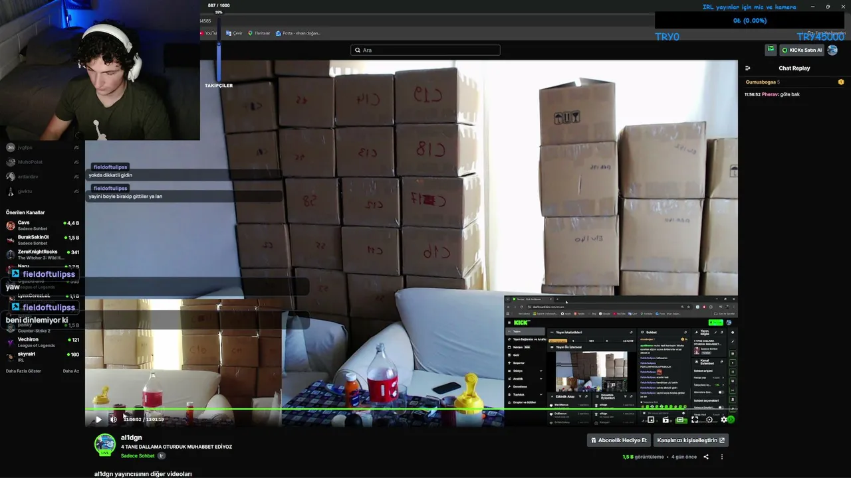Share the video with the share icon
This screenshot has width=851, height=478.
tap(706, 457)
